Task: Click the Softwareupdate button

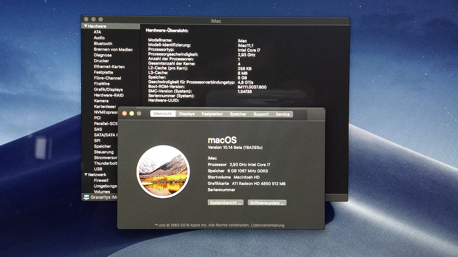Action: [267, 203]
